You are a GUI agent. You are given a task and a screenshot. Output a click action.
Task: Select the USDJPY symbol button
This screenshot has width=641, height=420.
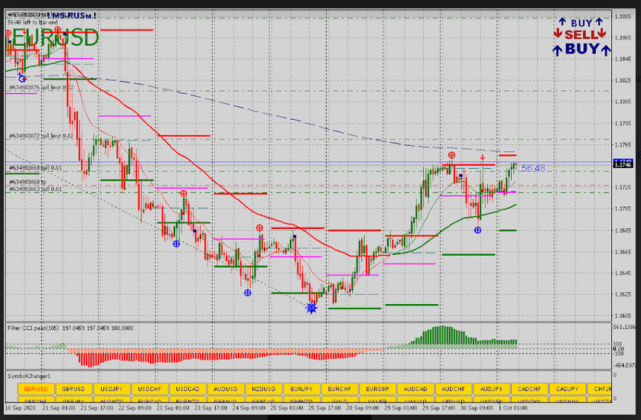pyautogui.click(x=111, y=389)
